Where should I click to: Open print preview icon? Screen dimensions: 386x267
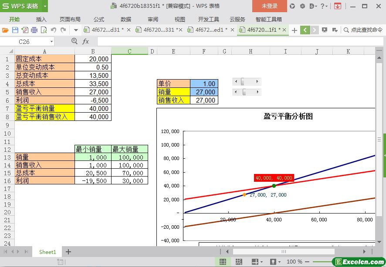(x=44, y=30)
